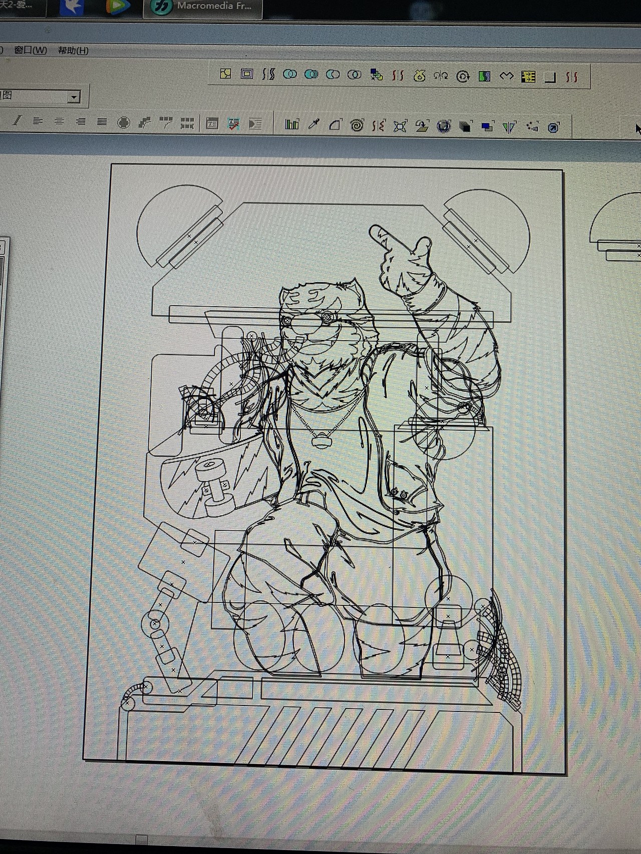Apply the Union overlapping-circles operation
The image size is (641, 854).
[290, 75]
